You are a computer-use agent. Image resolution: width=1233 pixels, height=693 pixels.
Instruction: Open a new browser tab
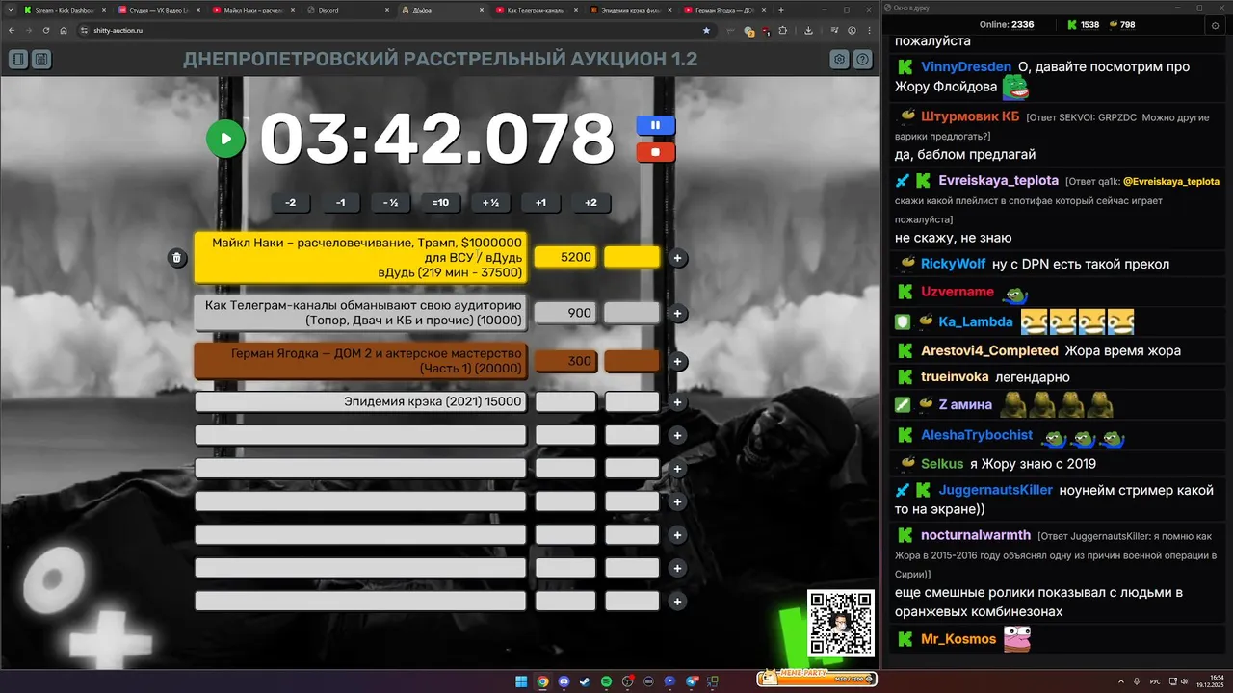[780, 10]
